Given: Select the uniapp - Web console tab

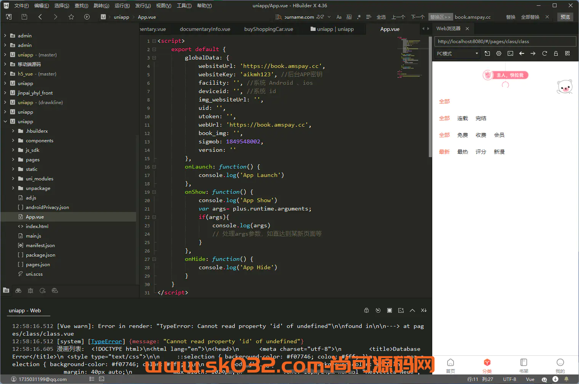Looking at the screenshot, I should pos(25,310).
